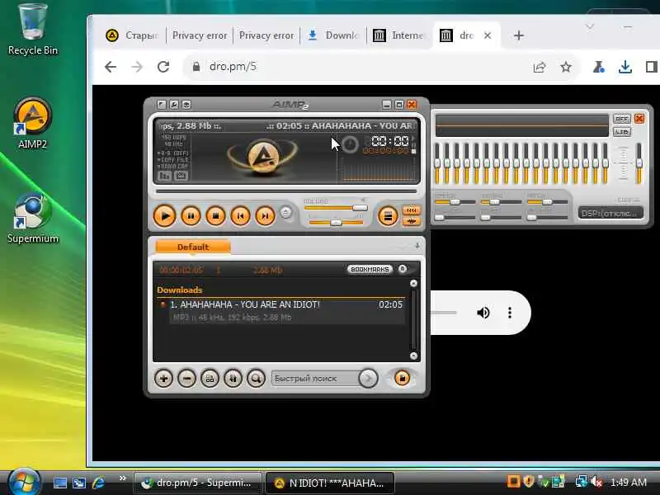Adjust the first effect slider in equalizer panel

coord(455,202)
